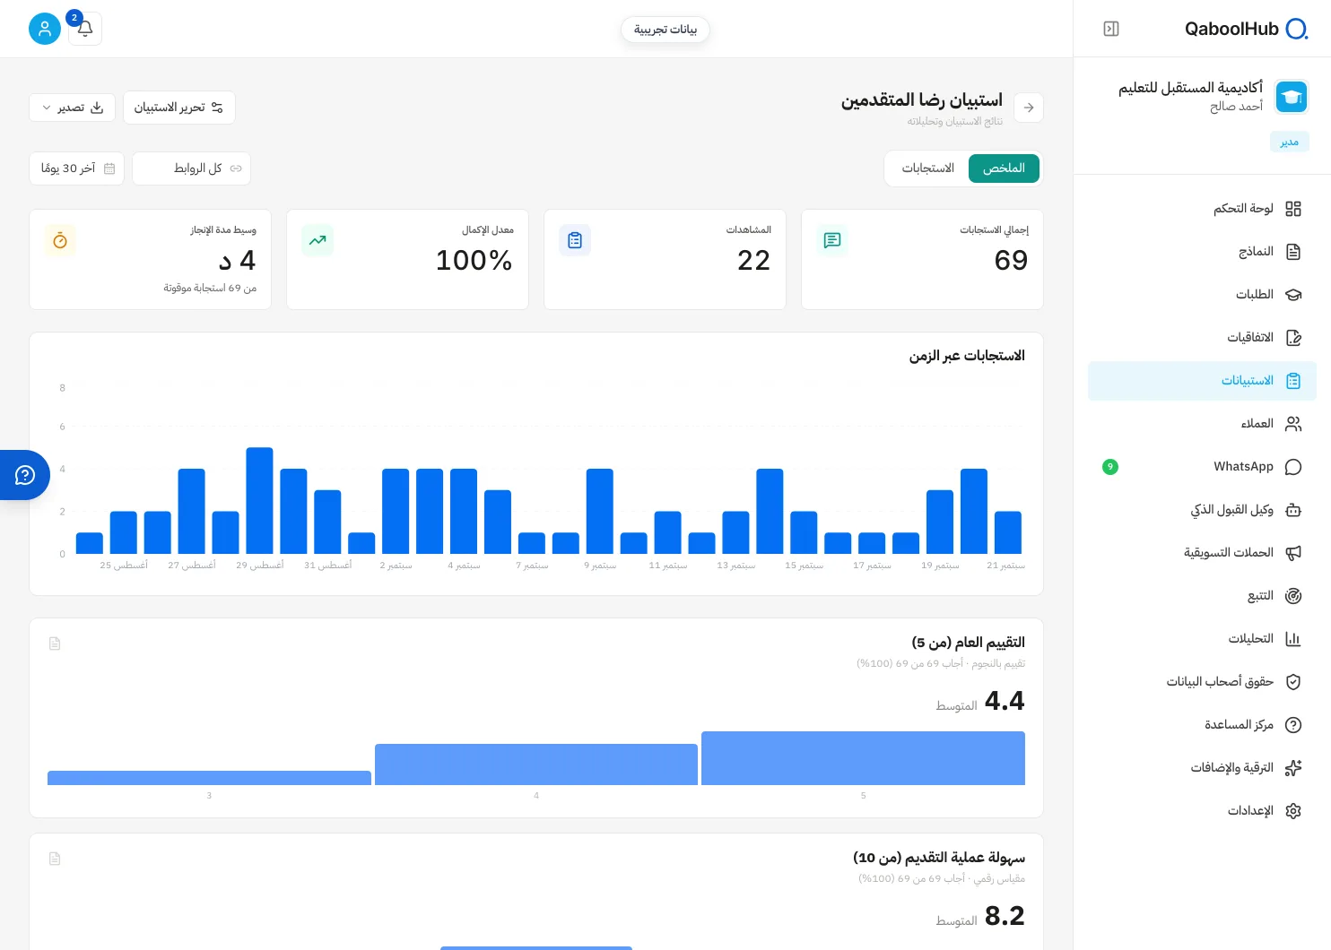Open the notifications bell

click(x=85, y=29)
